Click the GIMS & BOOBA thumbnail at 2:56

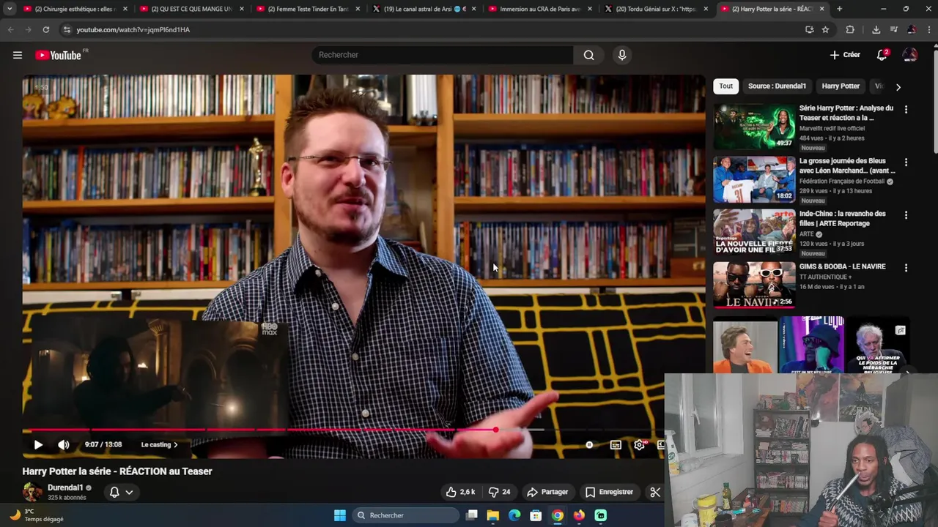(754, 284)
